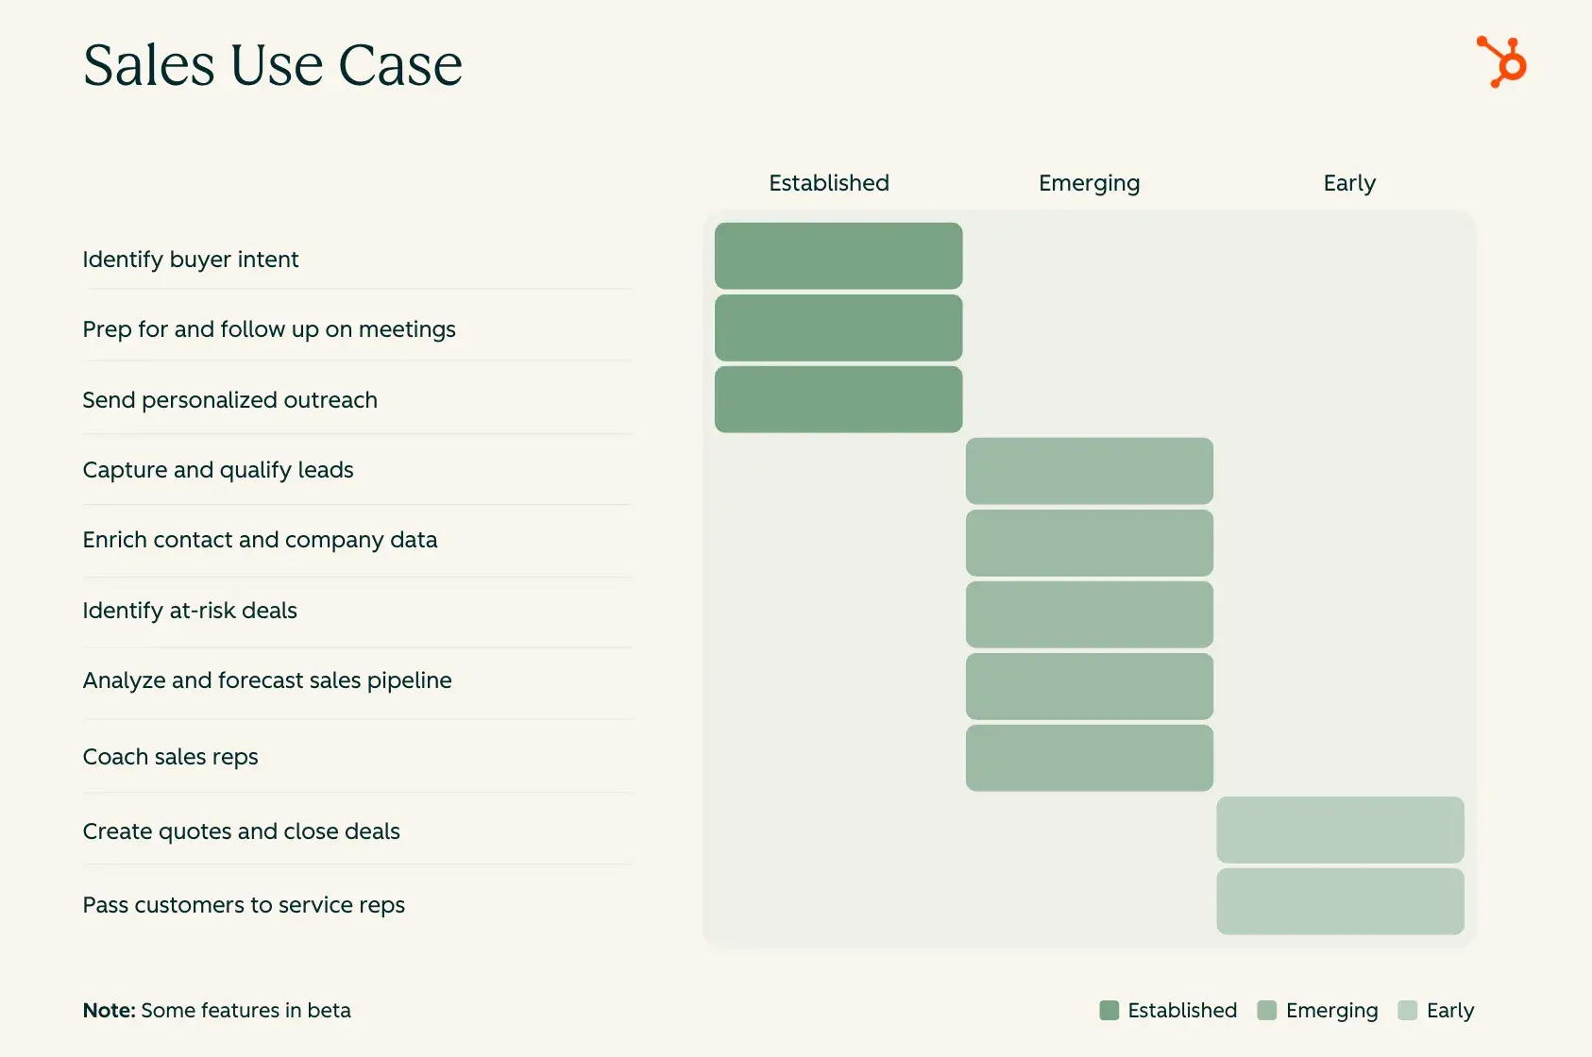The image size is (1592, 1057).
Task: Select the Early column header
Action: (x=1349, y=183)
